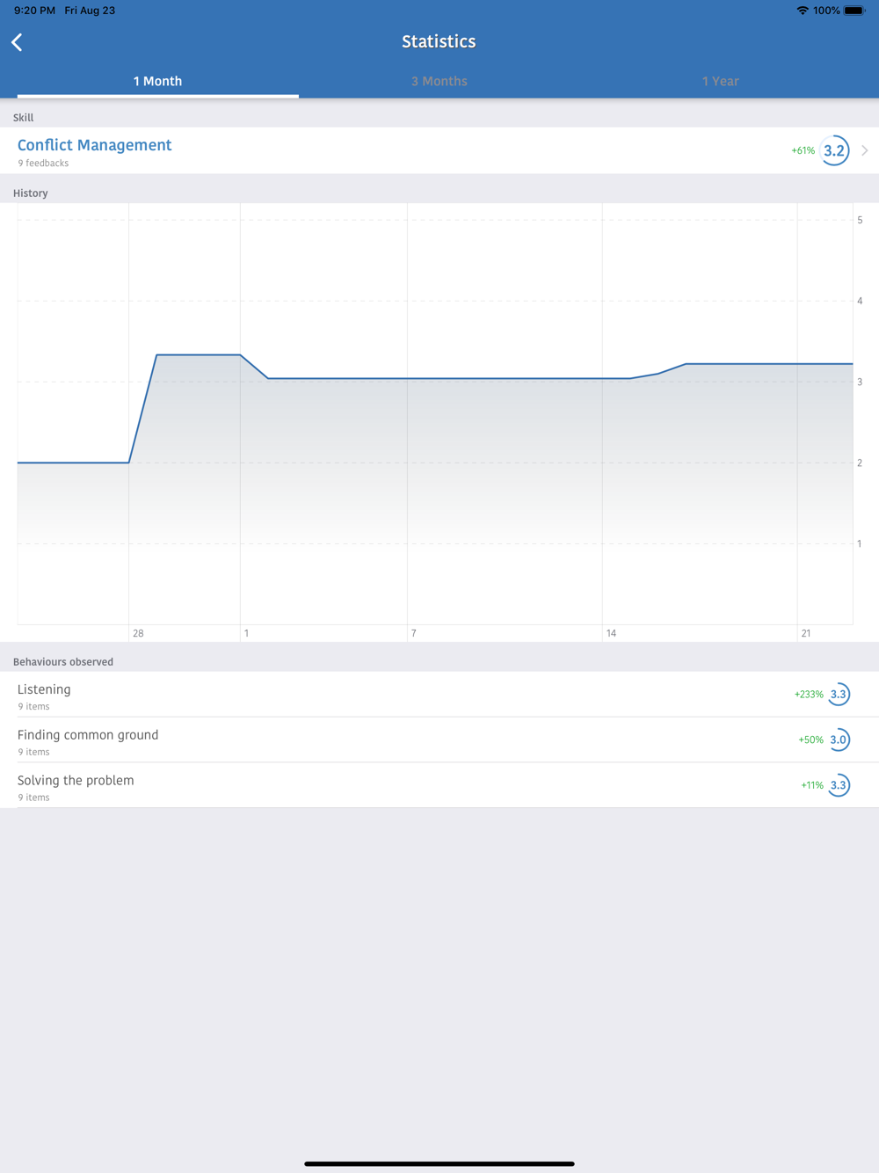Select the 1 Month tab
879x1173 pixels.
click(158, 81)
